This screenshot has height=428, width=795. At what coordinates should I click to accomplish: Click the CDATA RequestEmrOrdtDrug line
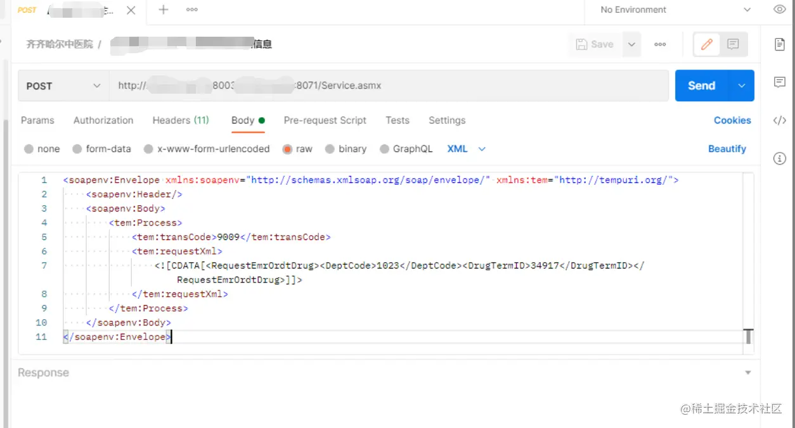[x=399, y=272]
